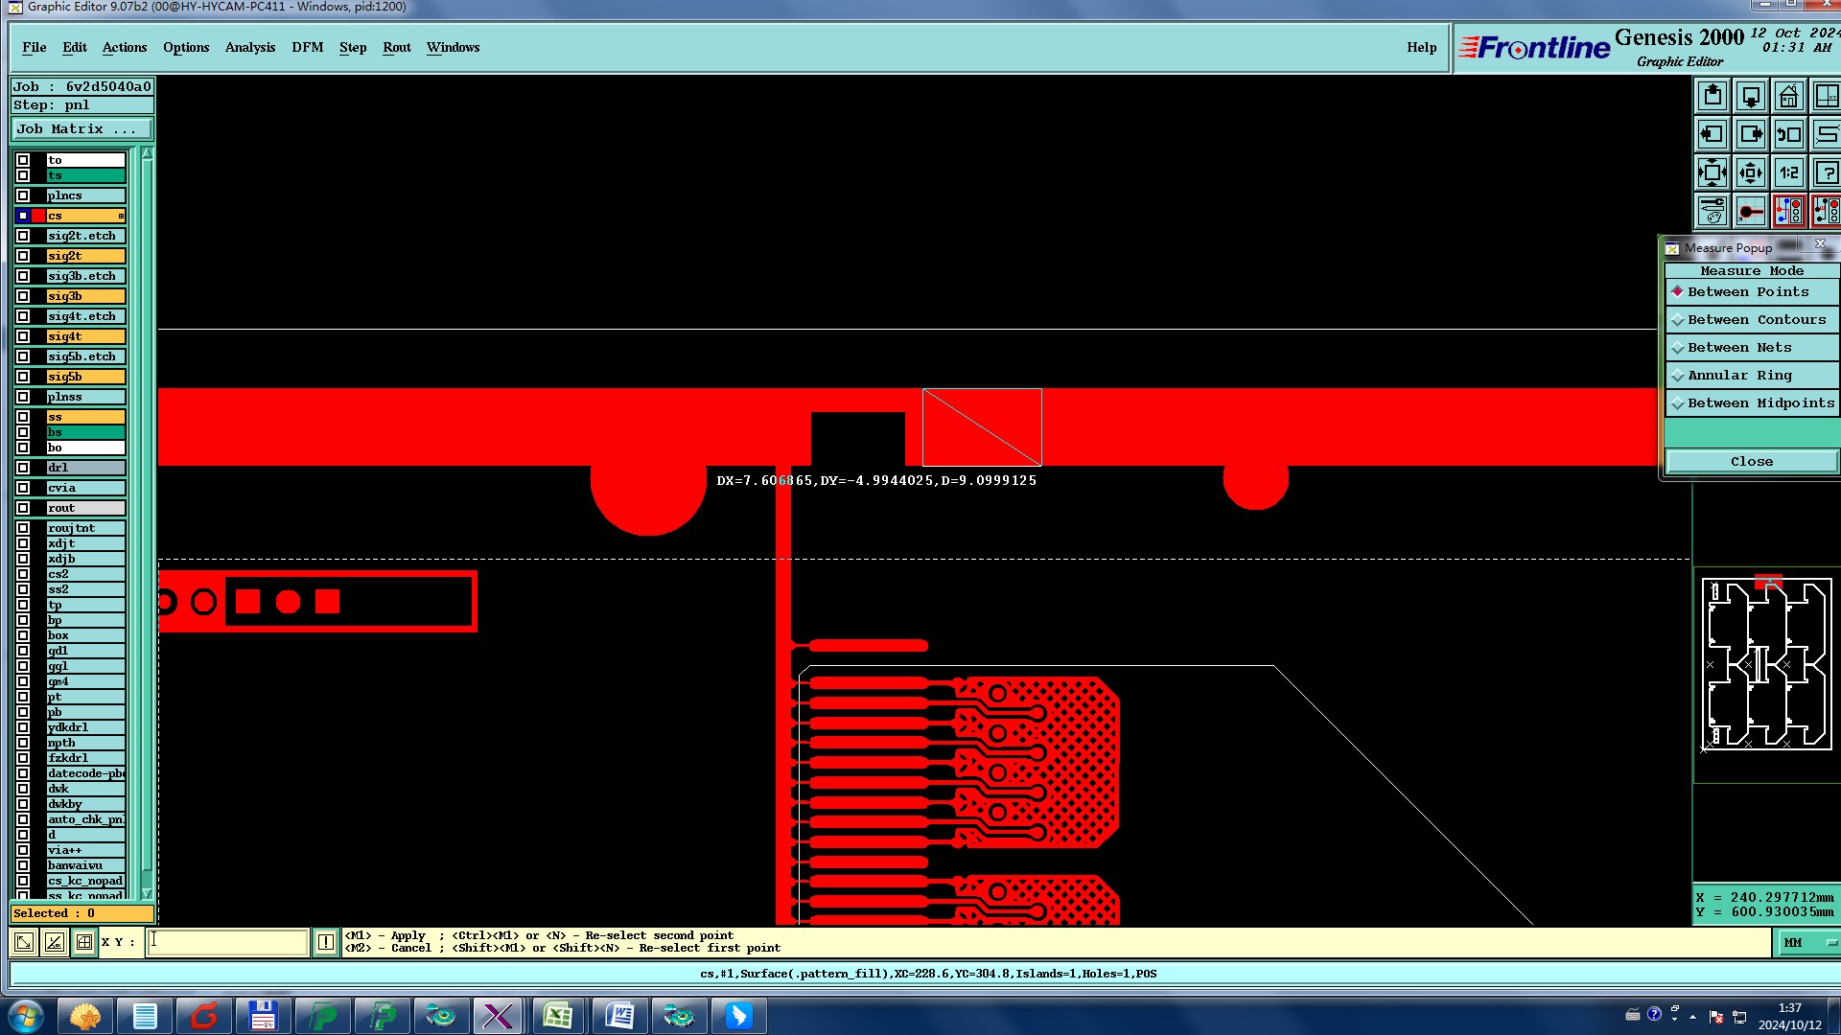The width and height of the screenshot is (1841, 1035).
Task: Open the DFM menu
Action: coord(307,47)
